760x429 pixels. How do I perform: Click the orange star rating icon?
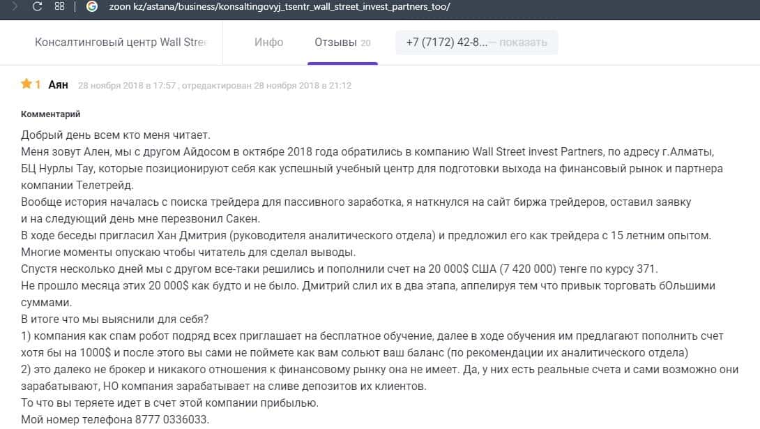pos(26,84)
